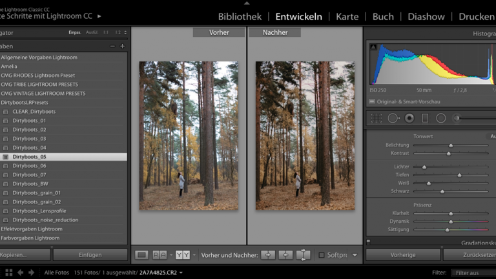Image resolution: width=496 pixels, height=279 pixels.
Task: Open the toolbar options dropdown arrow
Action: point(355,255)
